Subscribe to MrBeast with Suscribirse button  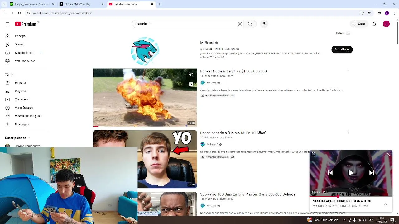(x=342, y=49)
